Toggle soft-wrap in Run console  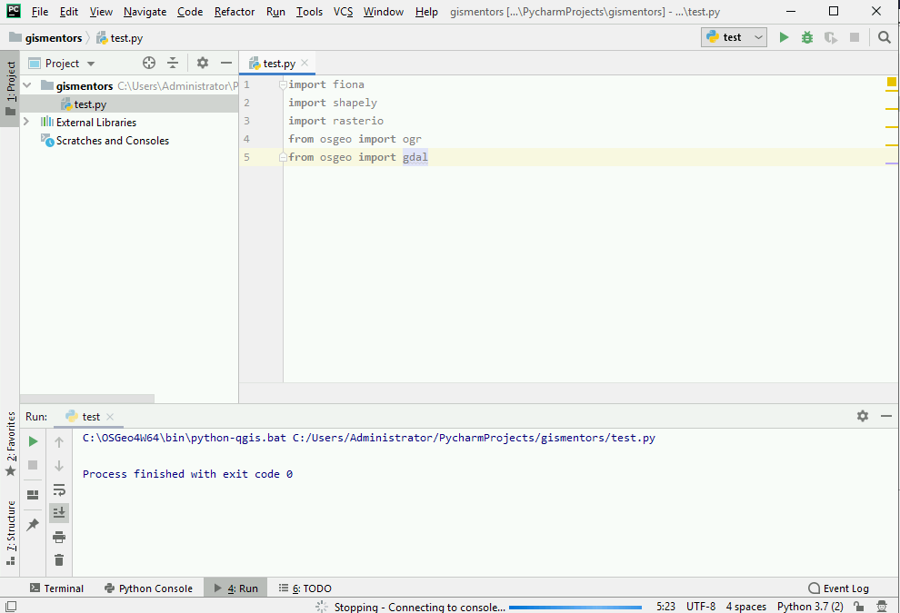point(59,489)
